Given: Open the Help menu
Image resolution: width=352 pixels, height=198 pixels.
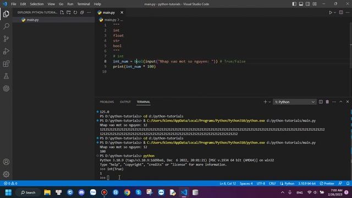Looking at the screenshot, I should (x=97, y=4).
